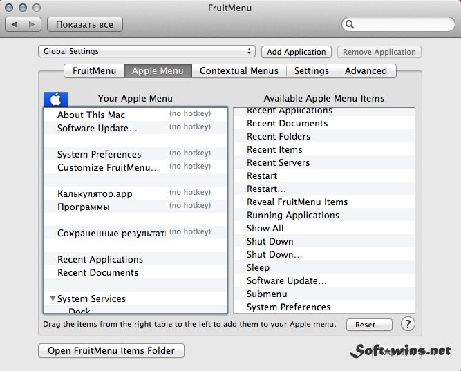Open the Settings tab
The width and height of the screenshot is (461, 371).
click(311, 71)
